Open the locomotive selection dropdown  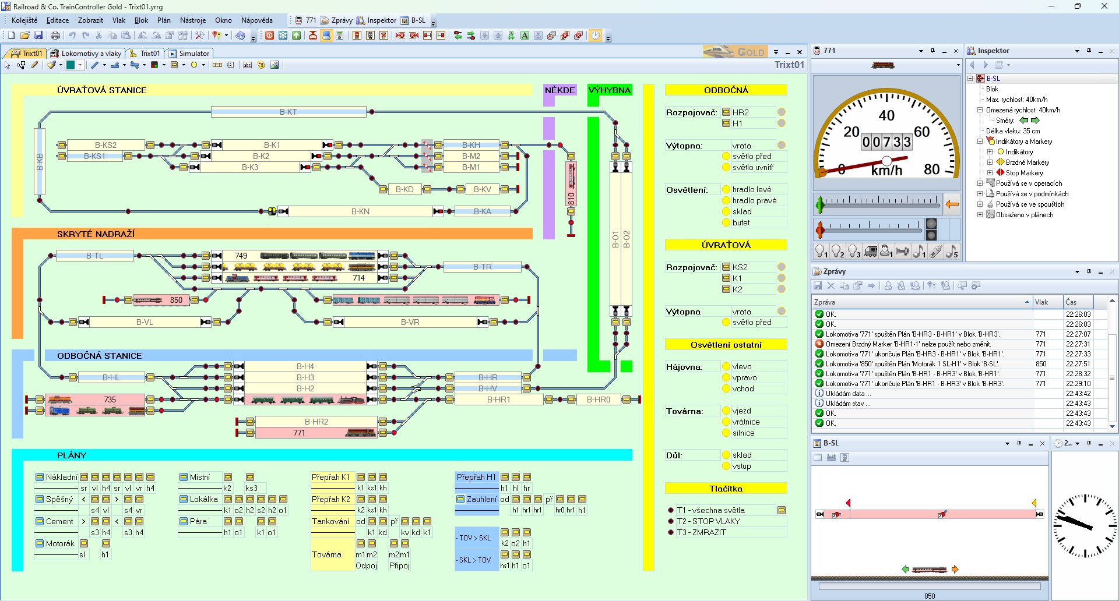click(x=958, y=65)
